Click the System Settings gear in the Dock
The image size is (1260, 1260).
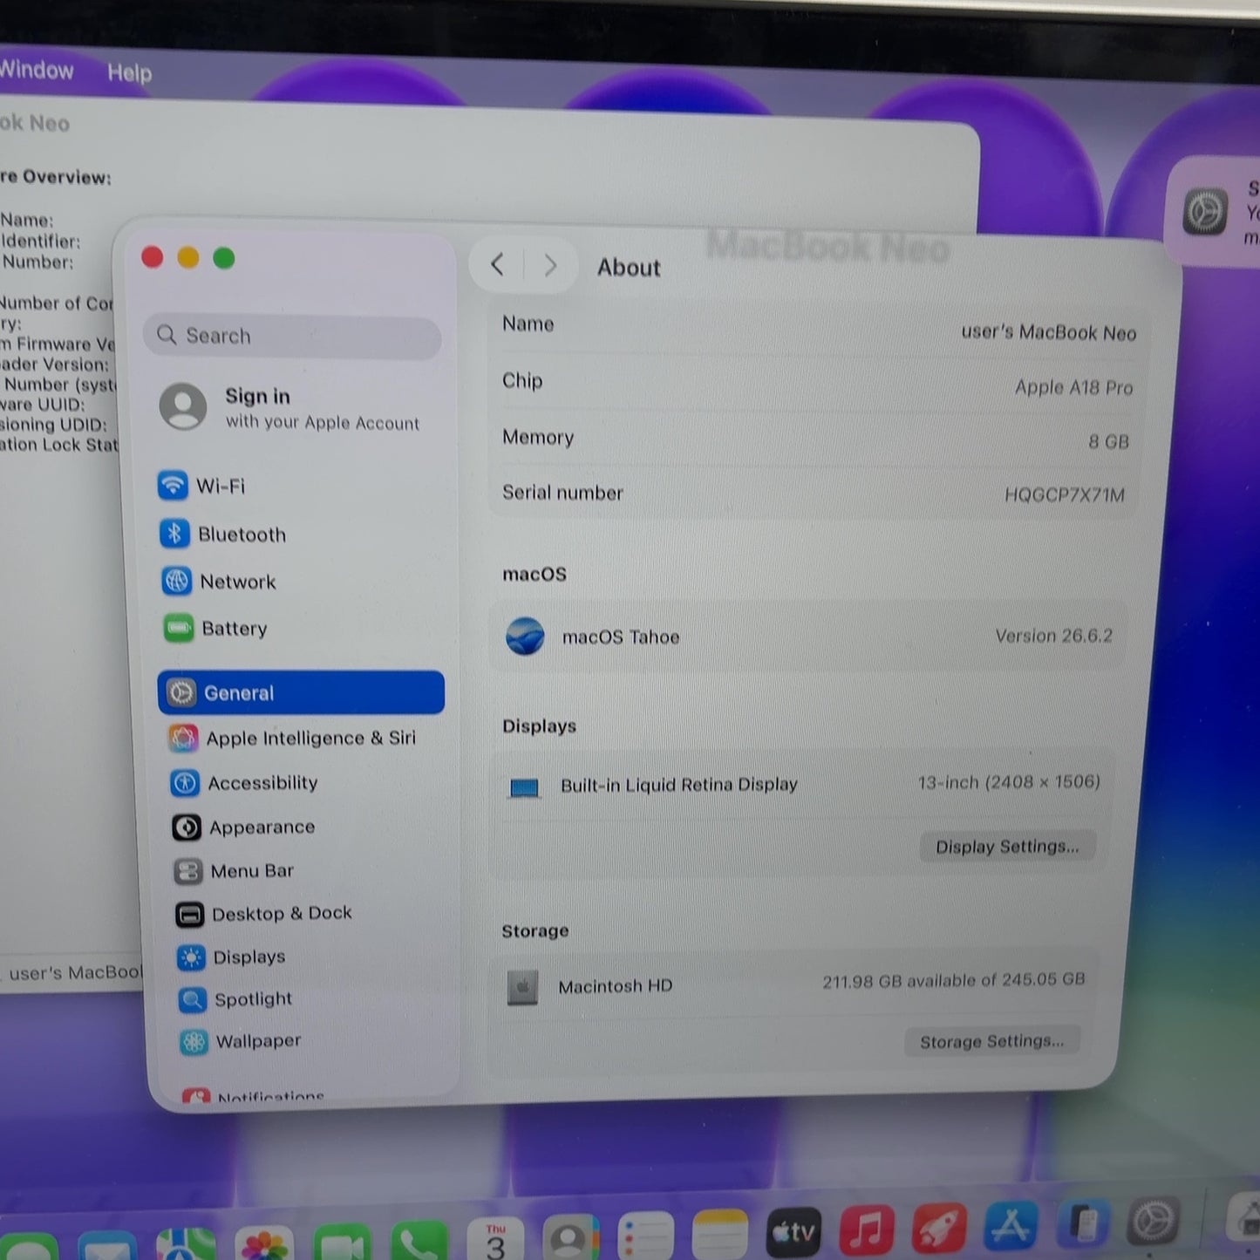[1154, 1220]
